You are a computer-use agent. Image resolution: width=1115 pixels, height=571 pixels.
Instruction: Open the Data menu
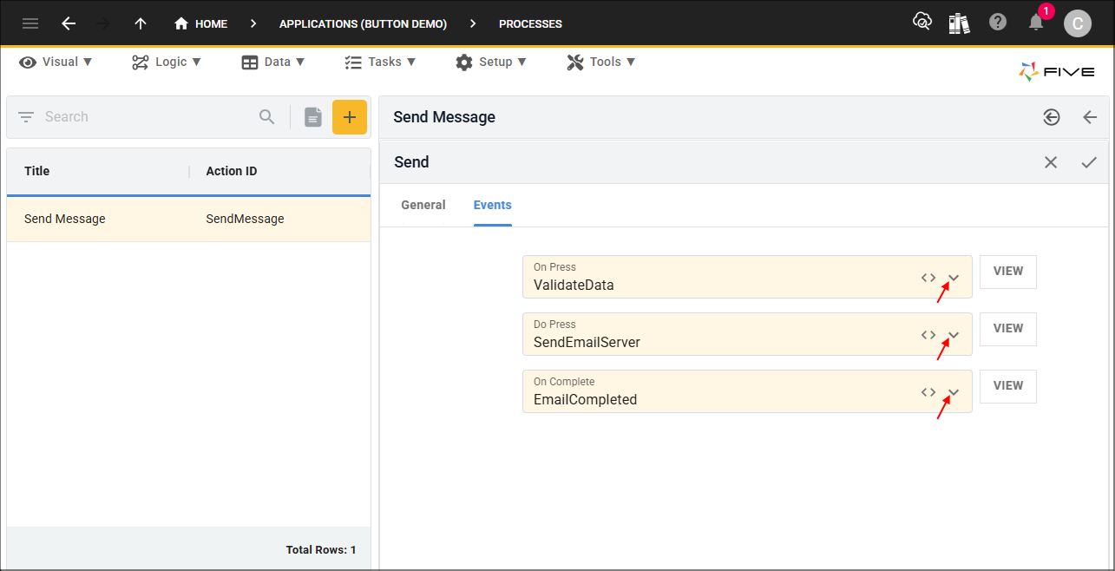(273, 62)
